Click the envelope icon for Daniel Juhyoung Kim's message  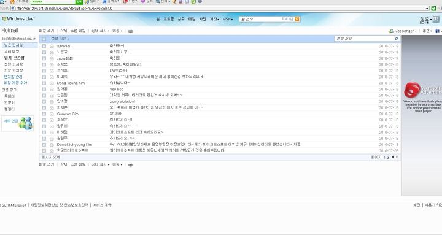[x=52, y=145]
